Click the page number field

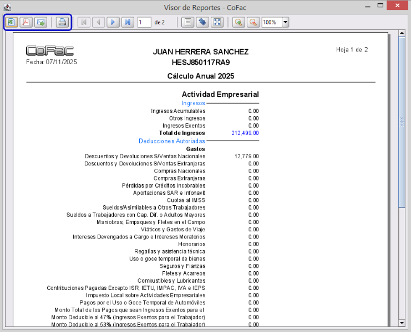tap(144, 22)
